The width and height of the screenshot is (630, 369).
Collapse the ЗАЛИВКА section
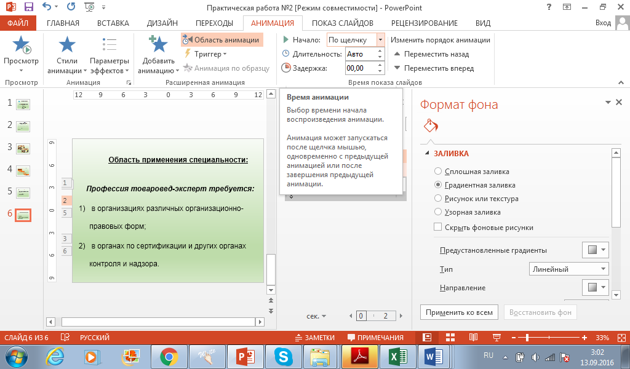tap(427, 153)
